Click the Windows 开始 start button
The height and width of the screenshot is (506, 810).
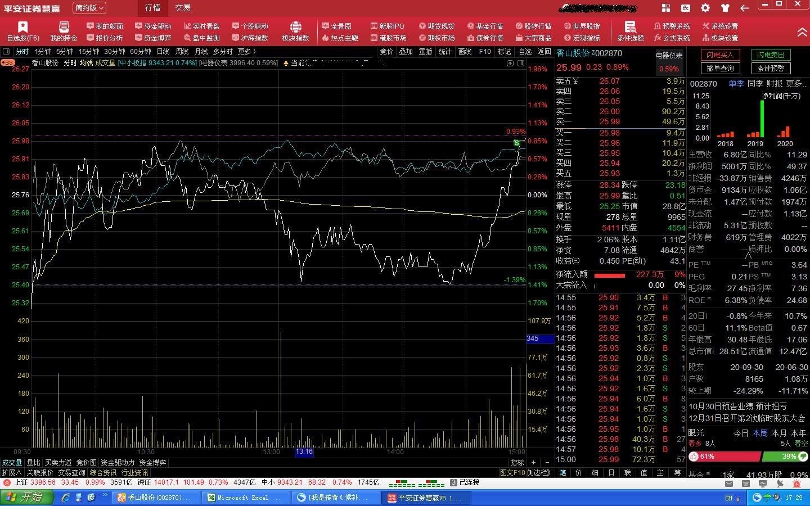click(26, 498)
